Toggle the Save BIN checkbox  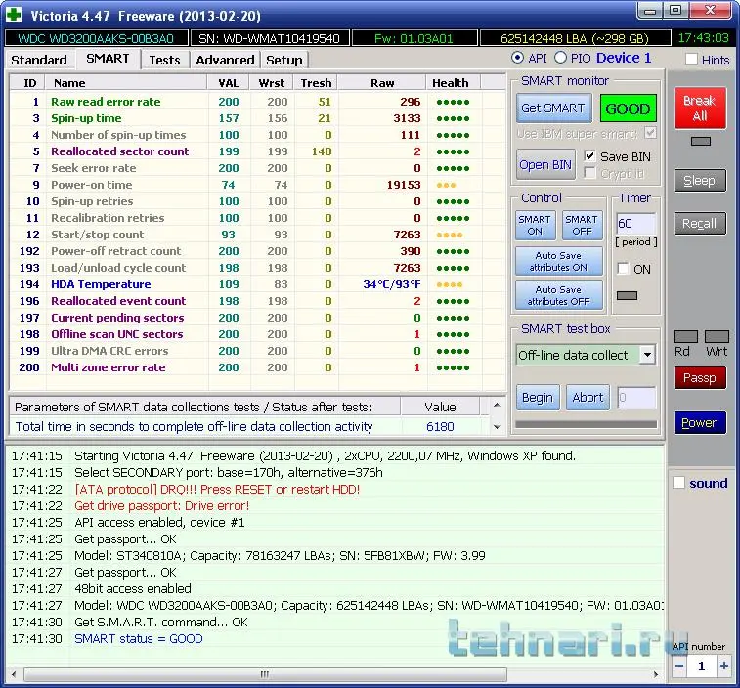(x=589, y=156)
